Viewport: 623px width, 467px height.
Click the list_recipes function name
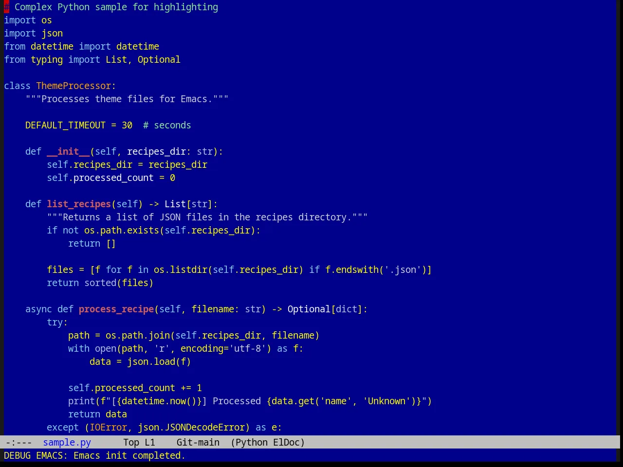pos(79,204)
